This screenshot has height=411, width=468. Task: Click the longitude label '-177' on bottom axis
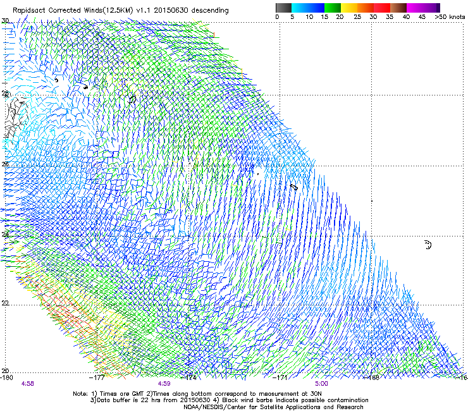pos(97,377)
